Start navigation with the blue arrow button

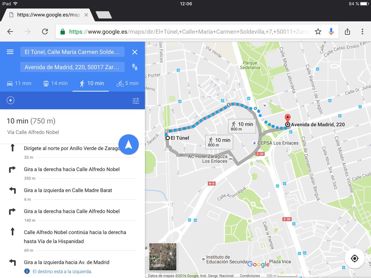point(129,145)
